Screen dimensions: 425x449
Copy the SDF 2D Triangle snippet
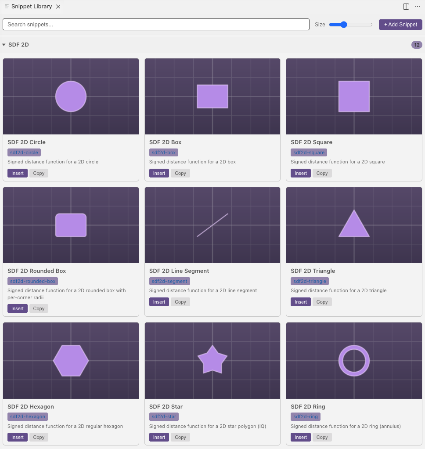pos(322,302)
